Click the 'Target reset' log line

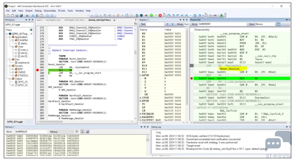click(x=193, y=146)
